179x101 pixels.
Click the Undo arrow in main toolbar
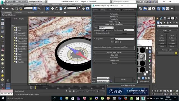click(x=3, y=8)
